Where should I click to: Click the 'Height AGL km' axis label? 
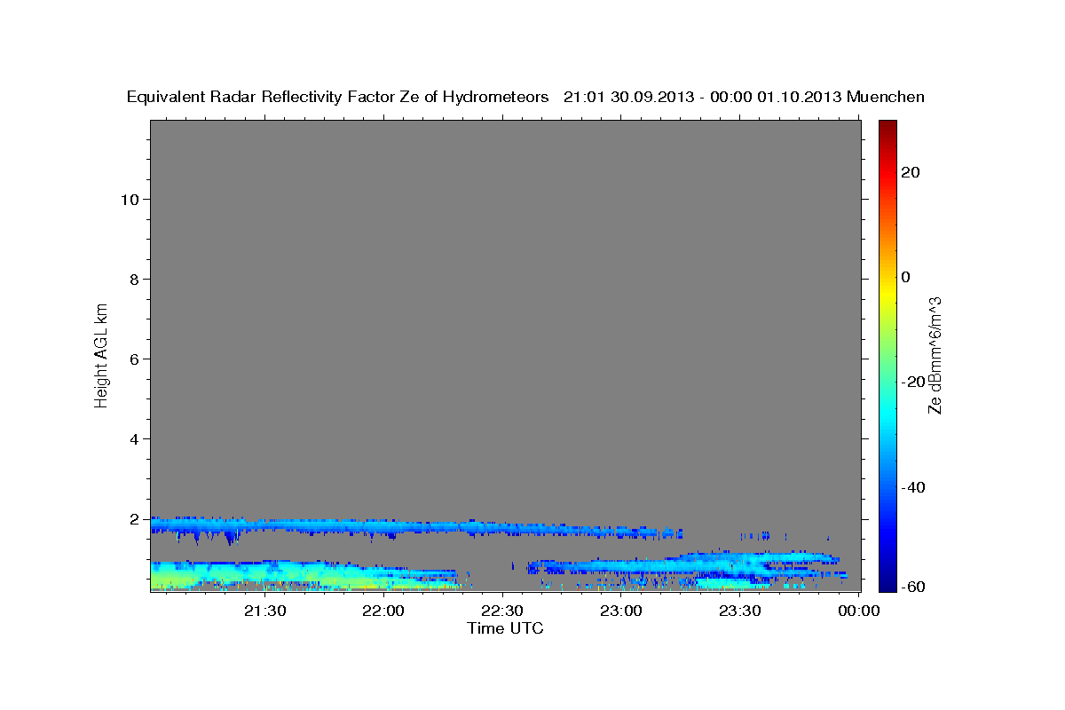pyautogui.click(x=102, y=354)
